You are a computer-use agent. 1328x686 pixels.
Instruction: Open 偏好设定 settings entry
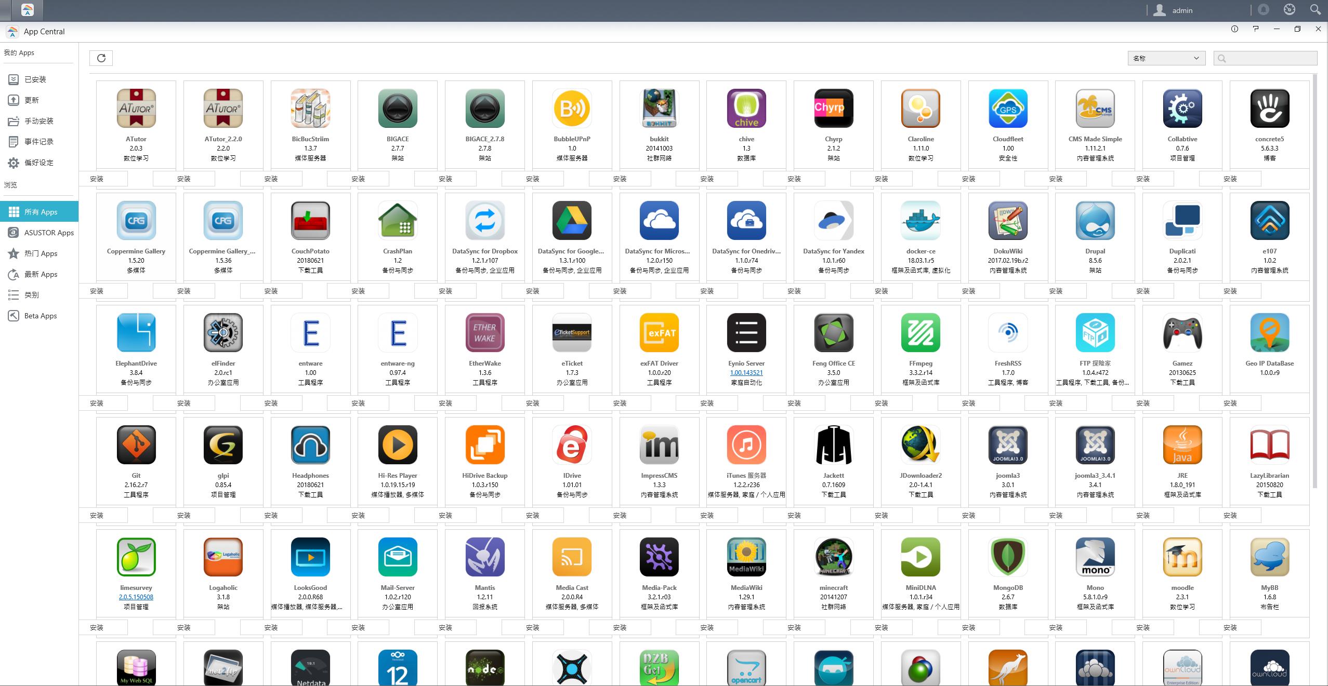(39, 163)
